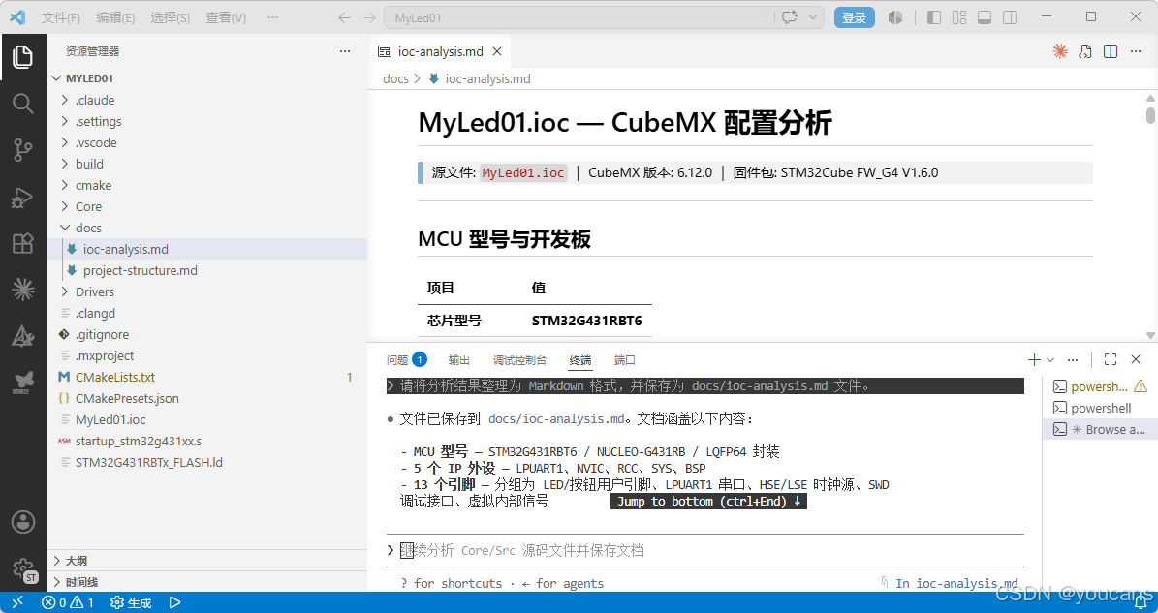
Task: Go back with the navigation arrow
Action: (x=344, y=17)
